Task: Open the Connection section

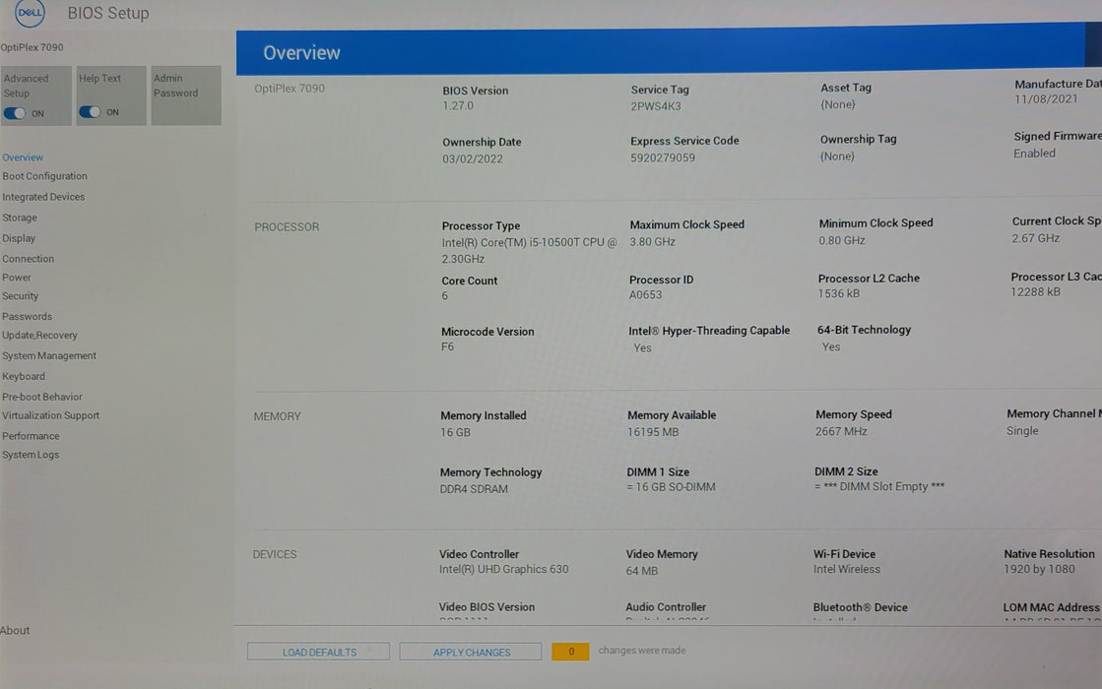Action: [x=29, y=259]
